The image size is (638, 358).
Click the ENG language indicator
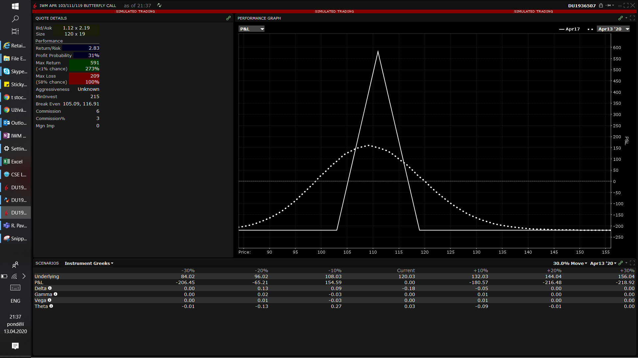15,301
